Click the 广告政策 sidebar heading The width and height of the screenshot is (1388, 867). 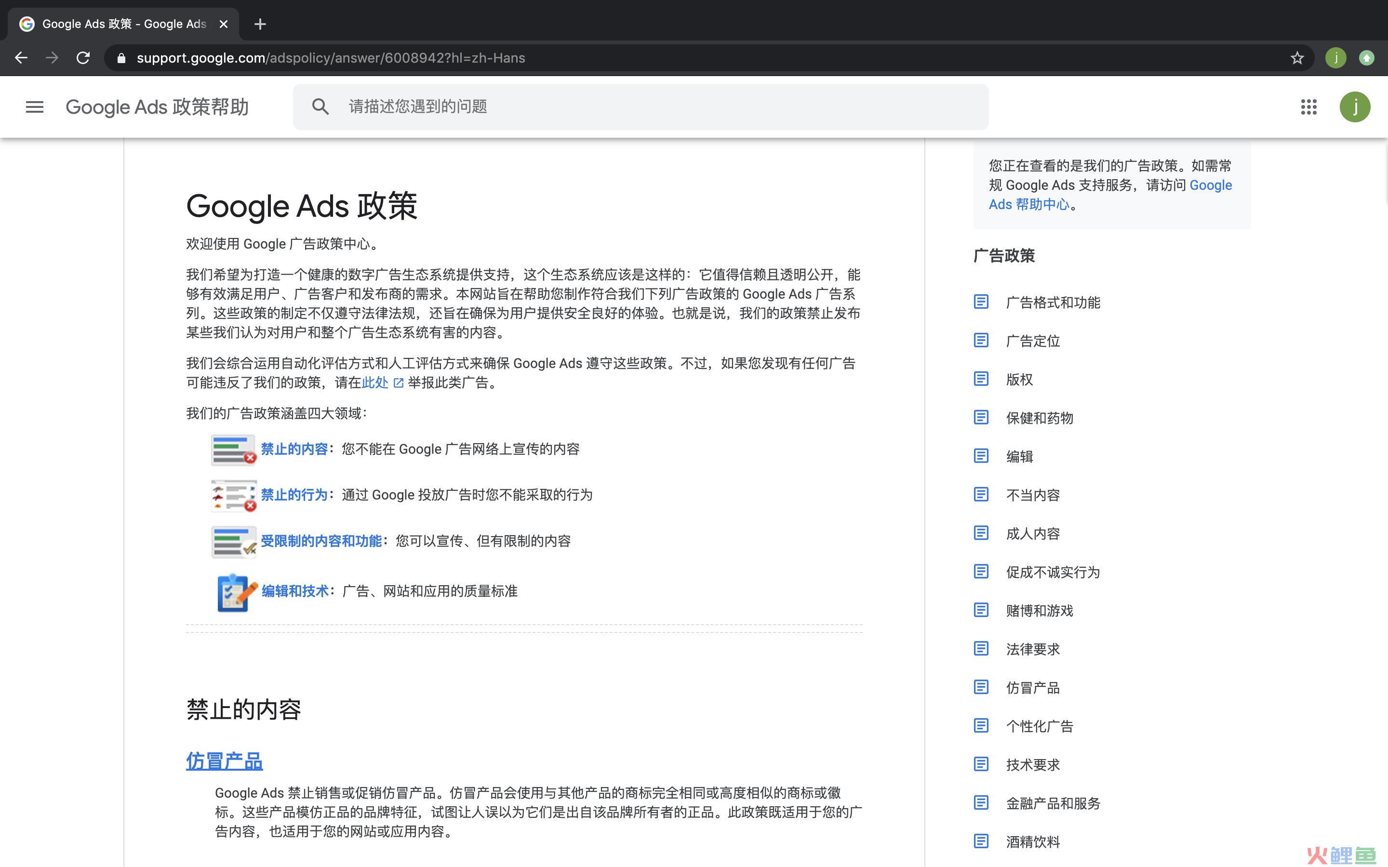(1004, 255)
